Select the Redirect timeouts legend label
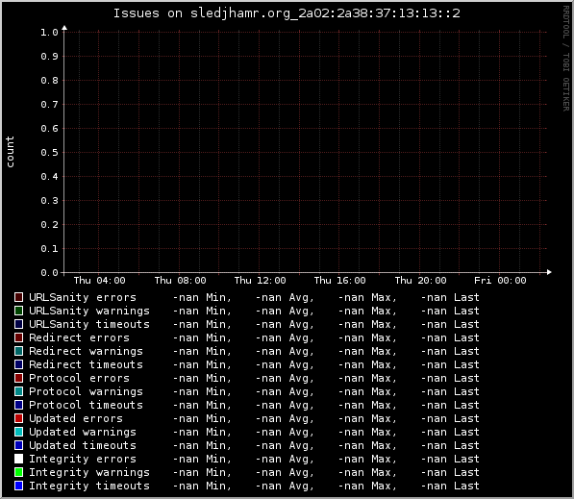 pos(86,364)
